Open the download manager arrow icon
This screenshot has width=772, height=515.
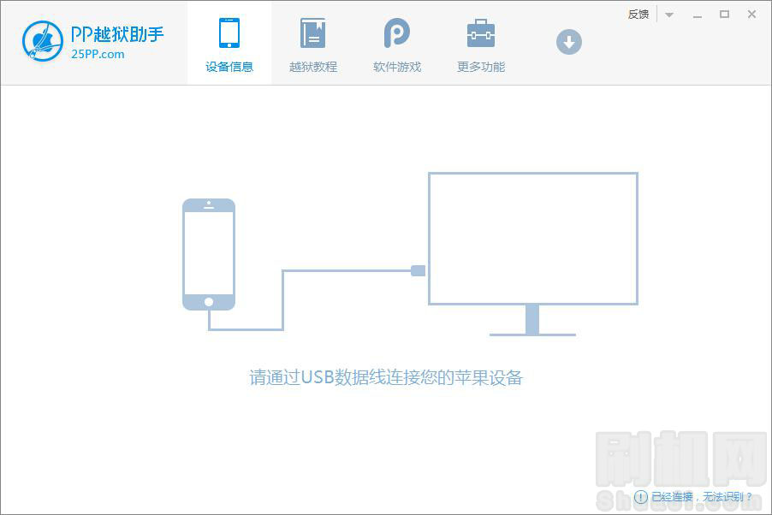point(568,42)
